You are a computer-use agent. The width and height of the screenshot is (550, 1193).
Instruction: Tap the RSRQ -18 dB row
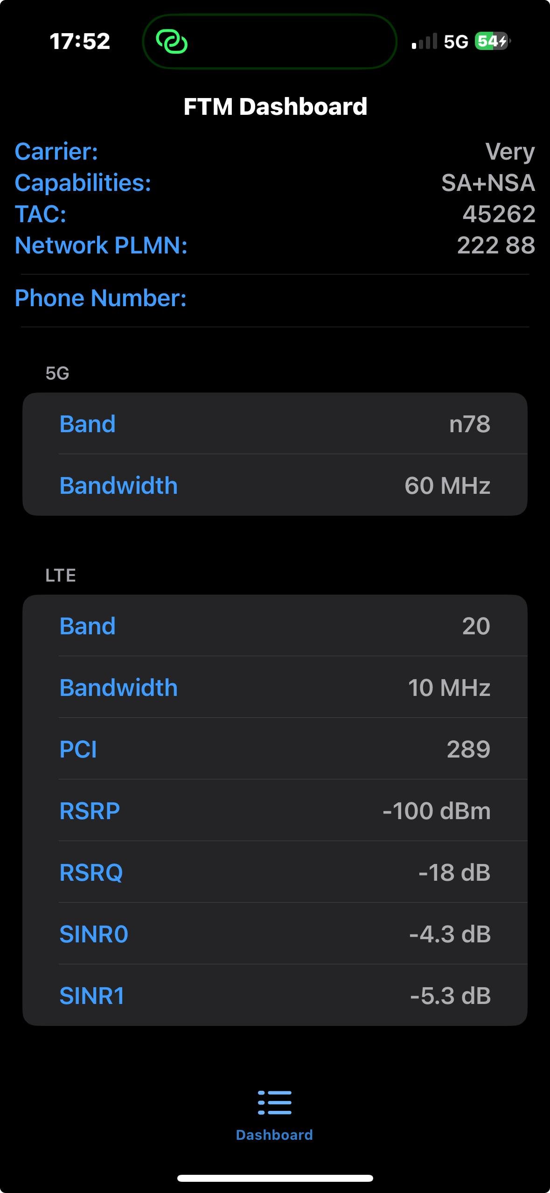275,872
